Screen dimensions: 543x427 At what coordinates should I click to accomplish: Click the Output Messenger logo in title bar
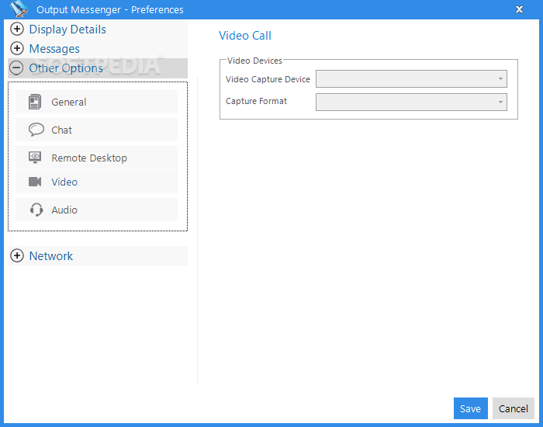click(x=19, y=9)
